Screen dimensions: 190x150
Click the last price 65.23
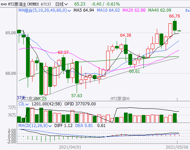(80, 4)
